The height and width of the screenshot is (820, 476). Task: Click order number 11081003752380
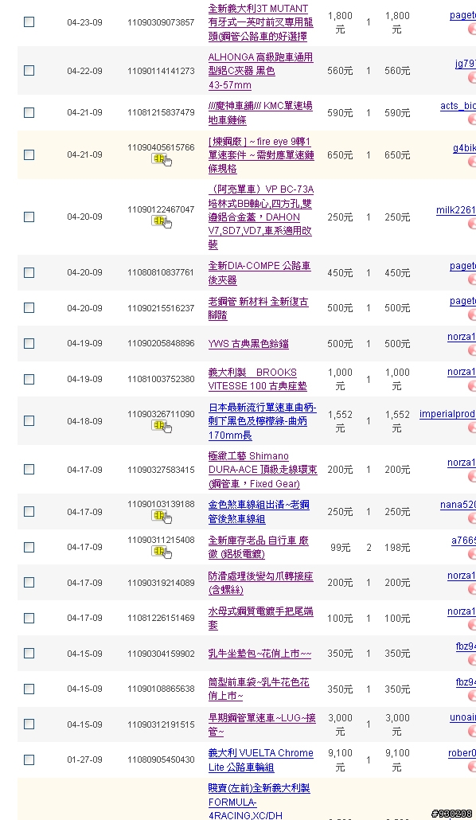coord(161,379)
